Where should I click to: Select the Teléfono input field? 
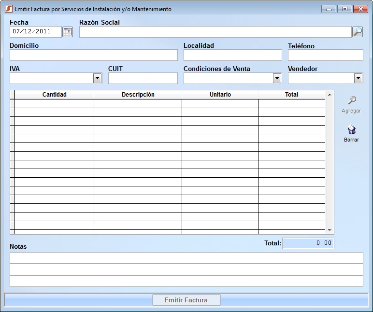click(325, 55)
